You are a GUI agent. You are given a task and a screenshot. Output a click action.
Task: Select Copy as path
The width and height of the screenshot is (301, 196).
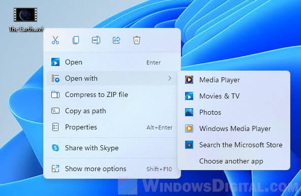coord(112,111)
